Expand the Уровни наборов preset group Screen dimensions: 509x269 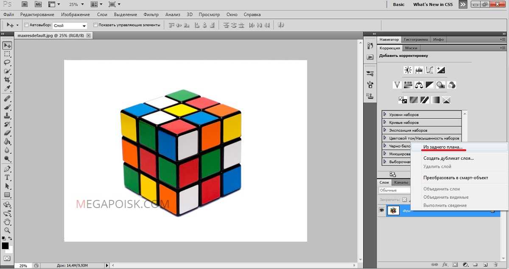tap(385, 114)
